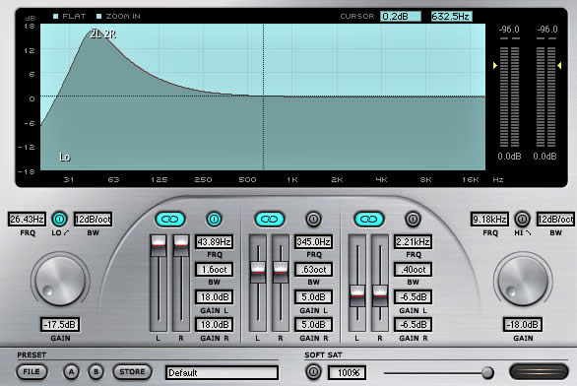This screenshot has width=577, height=386.
Task: Enable the 2.21kHz band power button
Action: (413, 219)
